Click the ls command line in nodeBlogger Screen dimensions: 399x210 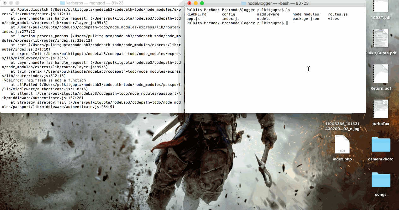coord(238,10)
